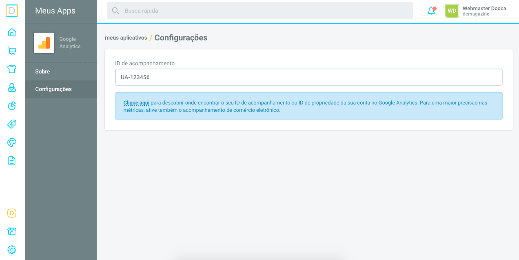The height and width of the screenshot is (260, 519).
Task: Click the Dooca logo icon
Action: click(x=12, y=11)
